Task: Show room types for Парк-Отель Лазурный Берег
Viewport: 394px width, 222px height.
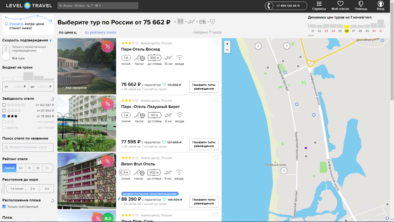Action: pyautogui.click(x=204, y=144)
